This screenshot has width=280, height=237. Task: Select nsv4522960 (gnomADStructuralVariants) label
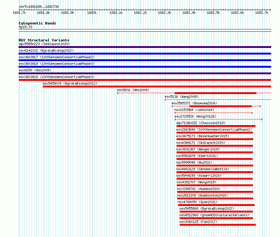[214, 215]
